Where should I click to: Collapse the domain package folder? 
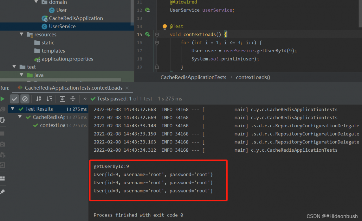tap(36, 2)
